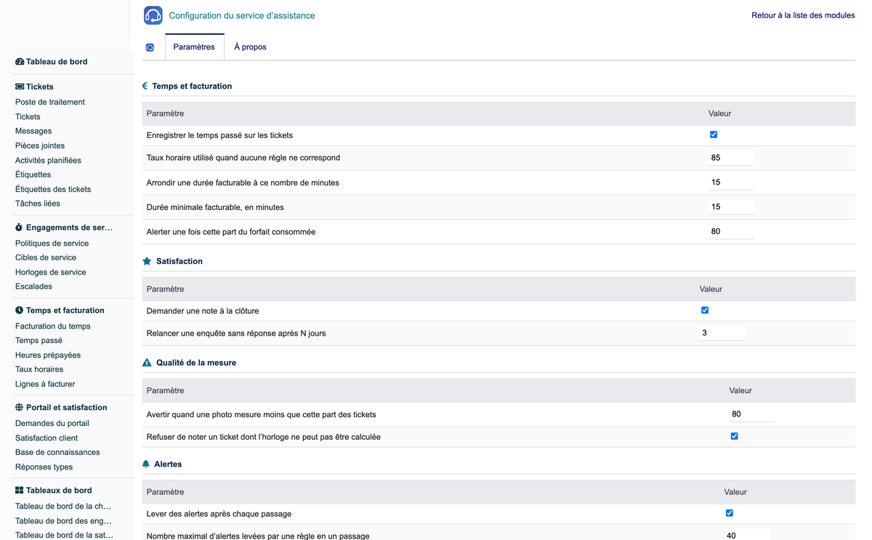Open Demandes du portail entry
Viewport: 872px width, 540px height.
(x=52, y=424)
